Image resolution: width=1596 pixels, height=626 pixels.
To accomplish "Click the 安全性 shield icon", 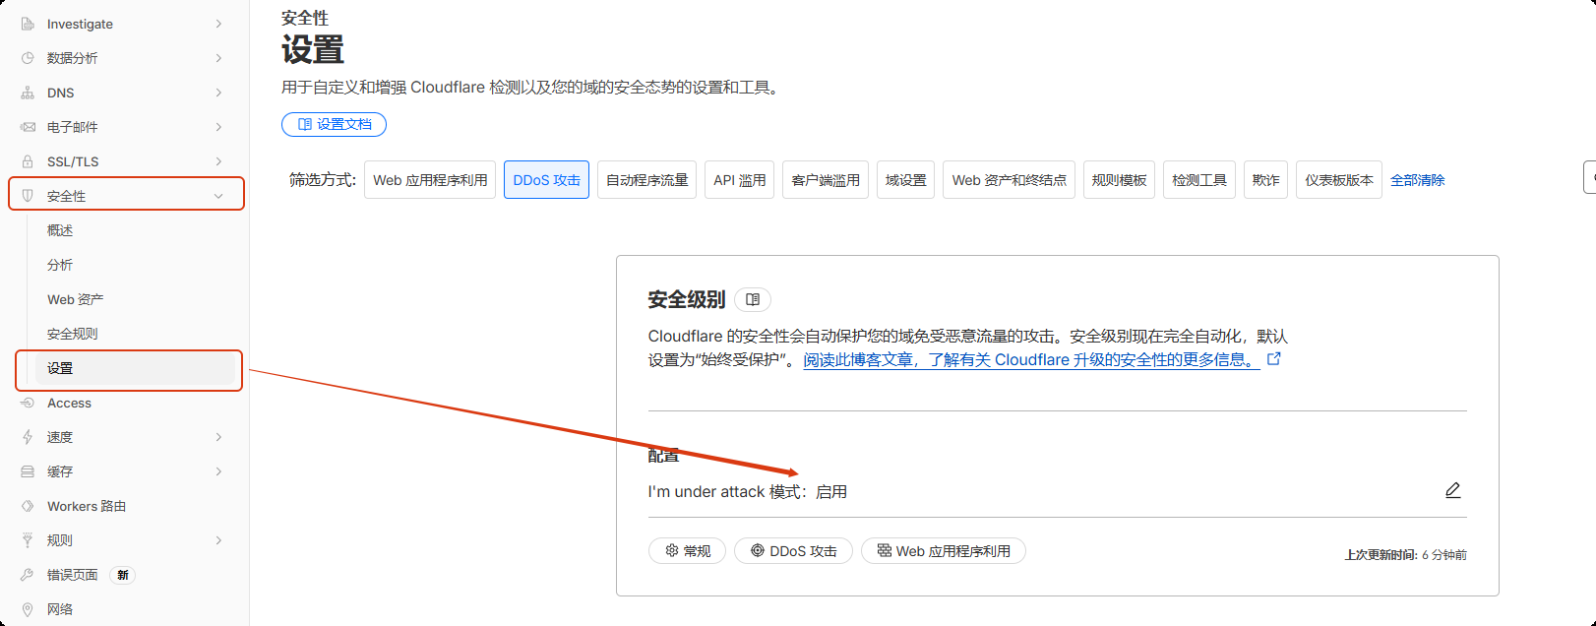I will pyautogui.click(x=28, y=196).
